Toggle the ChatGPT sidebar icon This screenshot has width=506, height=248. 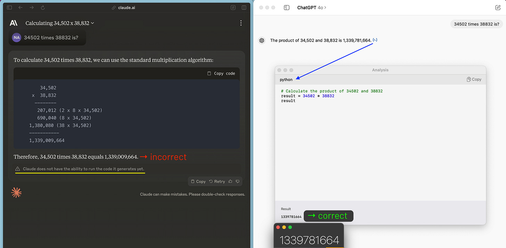pyautogui.click(x=287, y=8)
